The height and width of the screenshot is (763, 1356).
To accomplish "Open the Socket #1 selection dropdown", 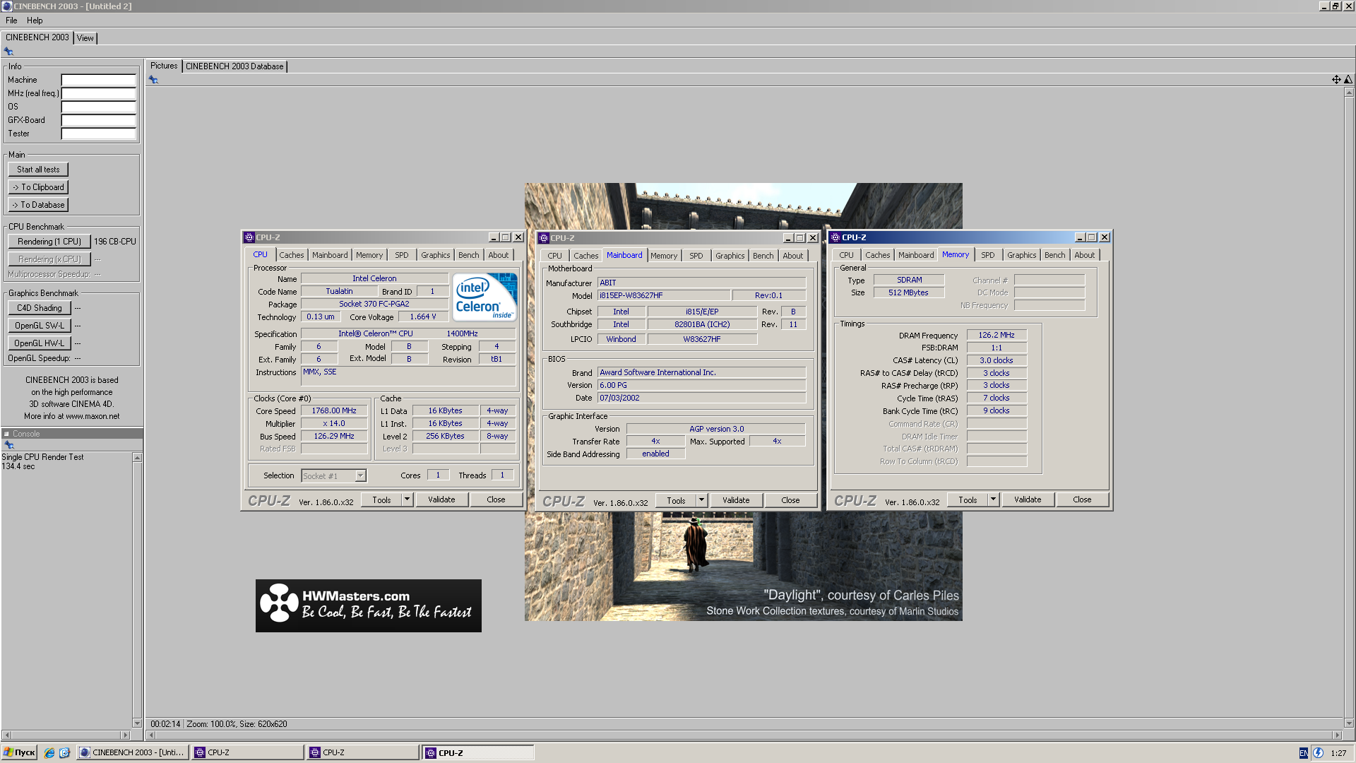I will pyautogui.click(x=360, y=476).
